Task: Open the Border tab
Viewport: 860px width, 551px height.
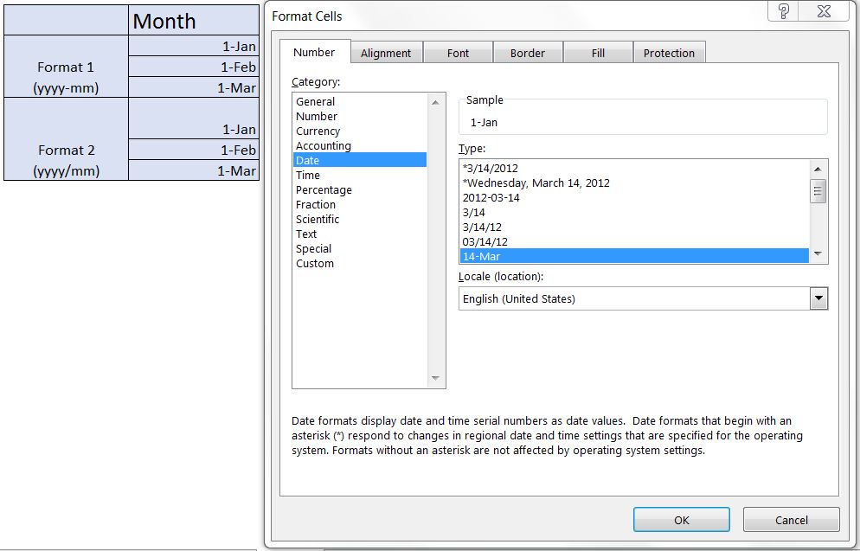Action: click(528, 52)
